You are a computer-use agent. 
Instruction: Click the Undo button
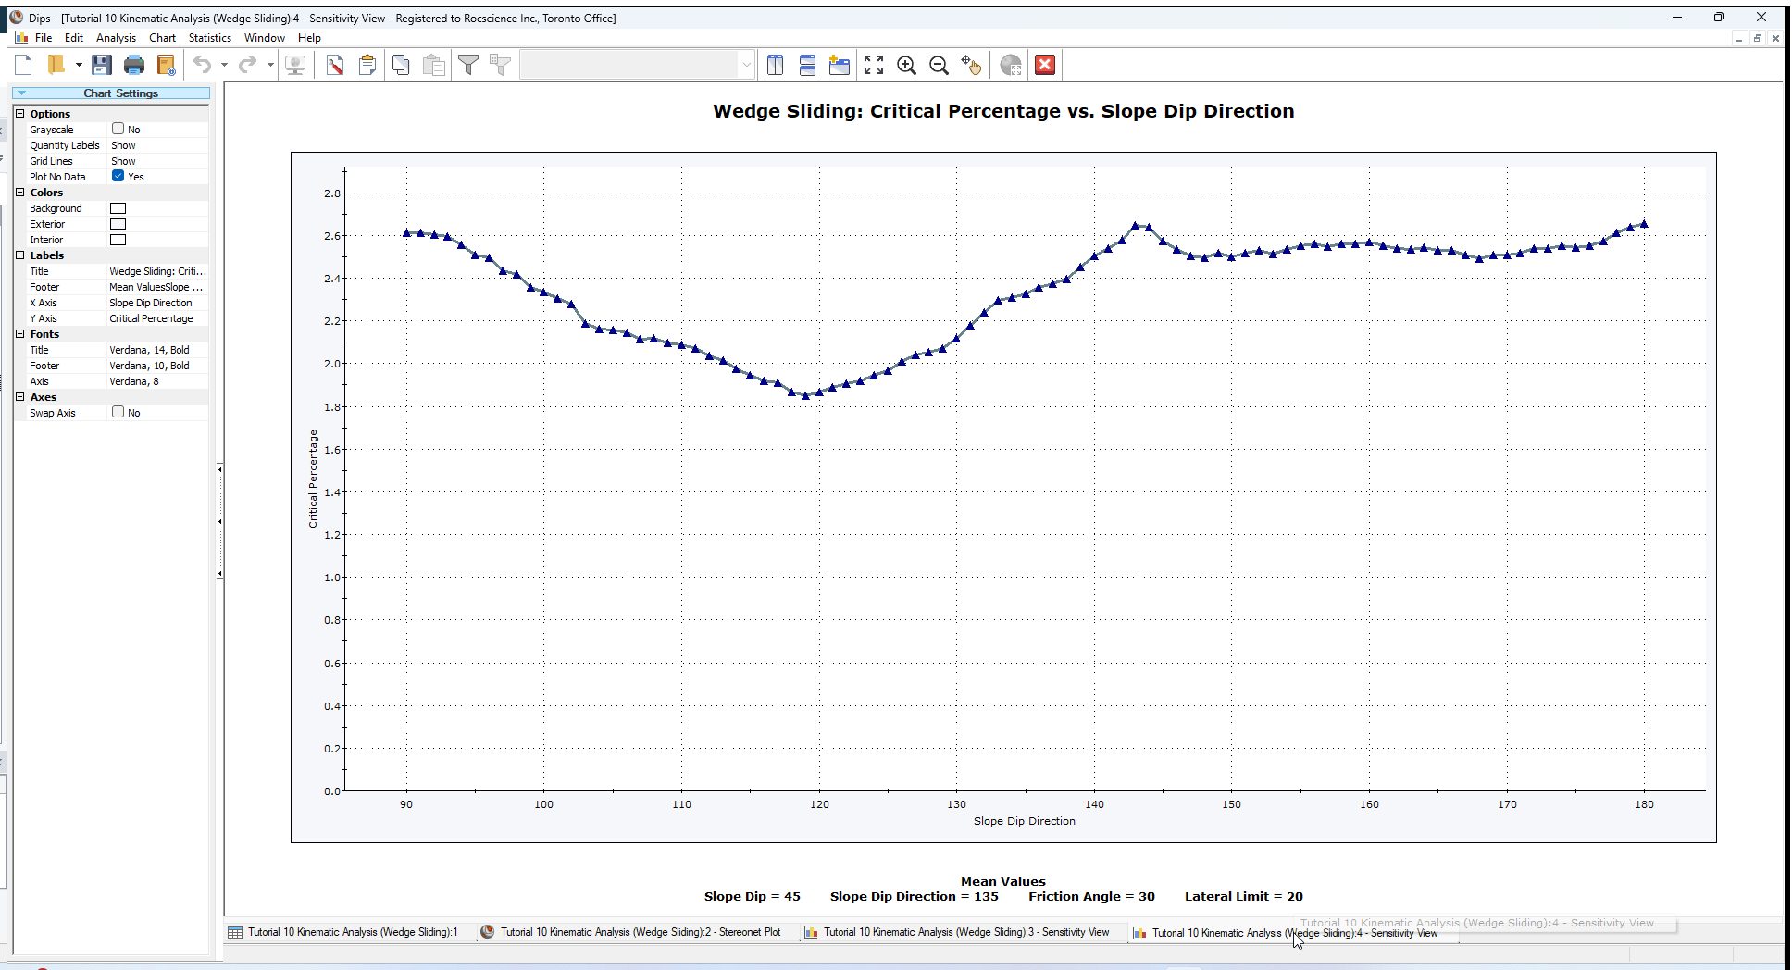[202, 65]
